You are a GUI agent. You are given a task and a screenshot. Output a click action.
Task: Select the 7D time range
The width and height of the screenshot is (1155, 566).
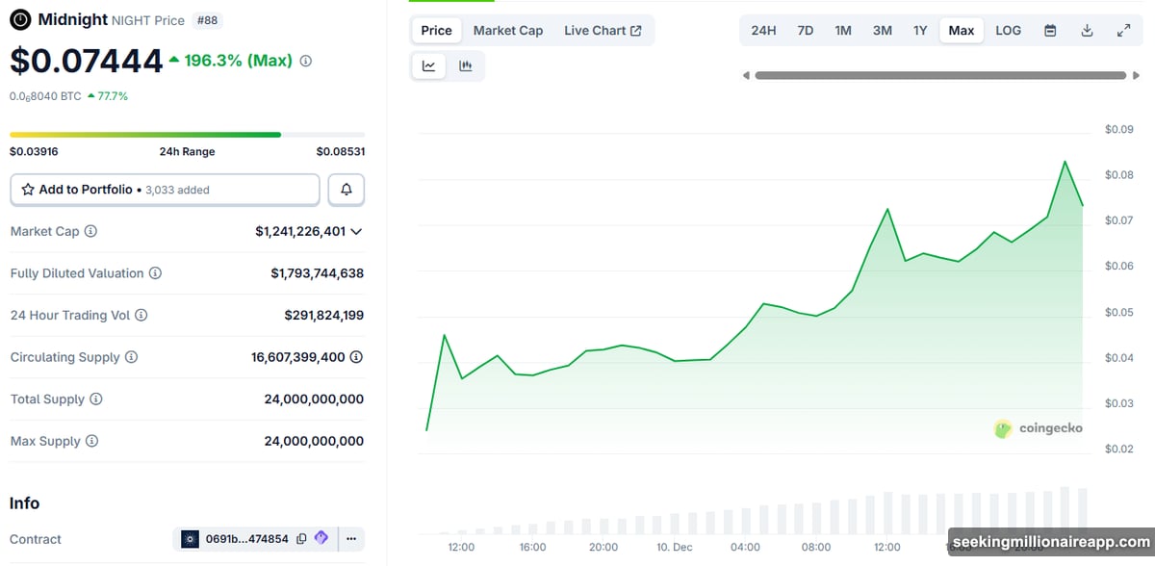click(805, 31)
